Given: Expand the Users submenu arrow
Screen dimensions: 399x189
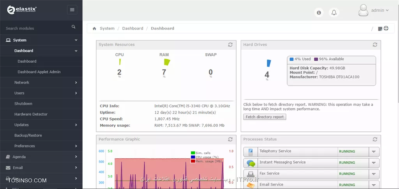Looking at the screenshot, I should coord(76,93).
